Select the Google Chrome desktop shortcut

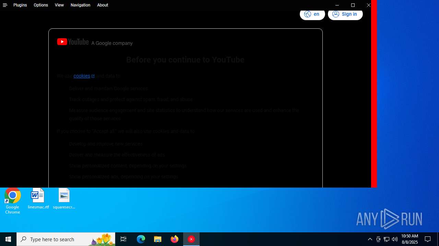(13, 201)
